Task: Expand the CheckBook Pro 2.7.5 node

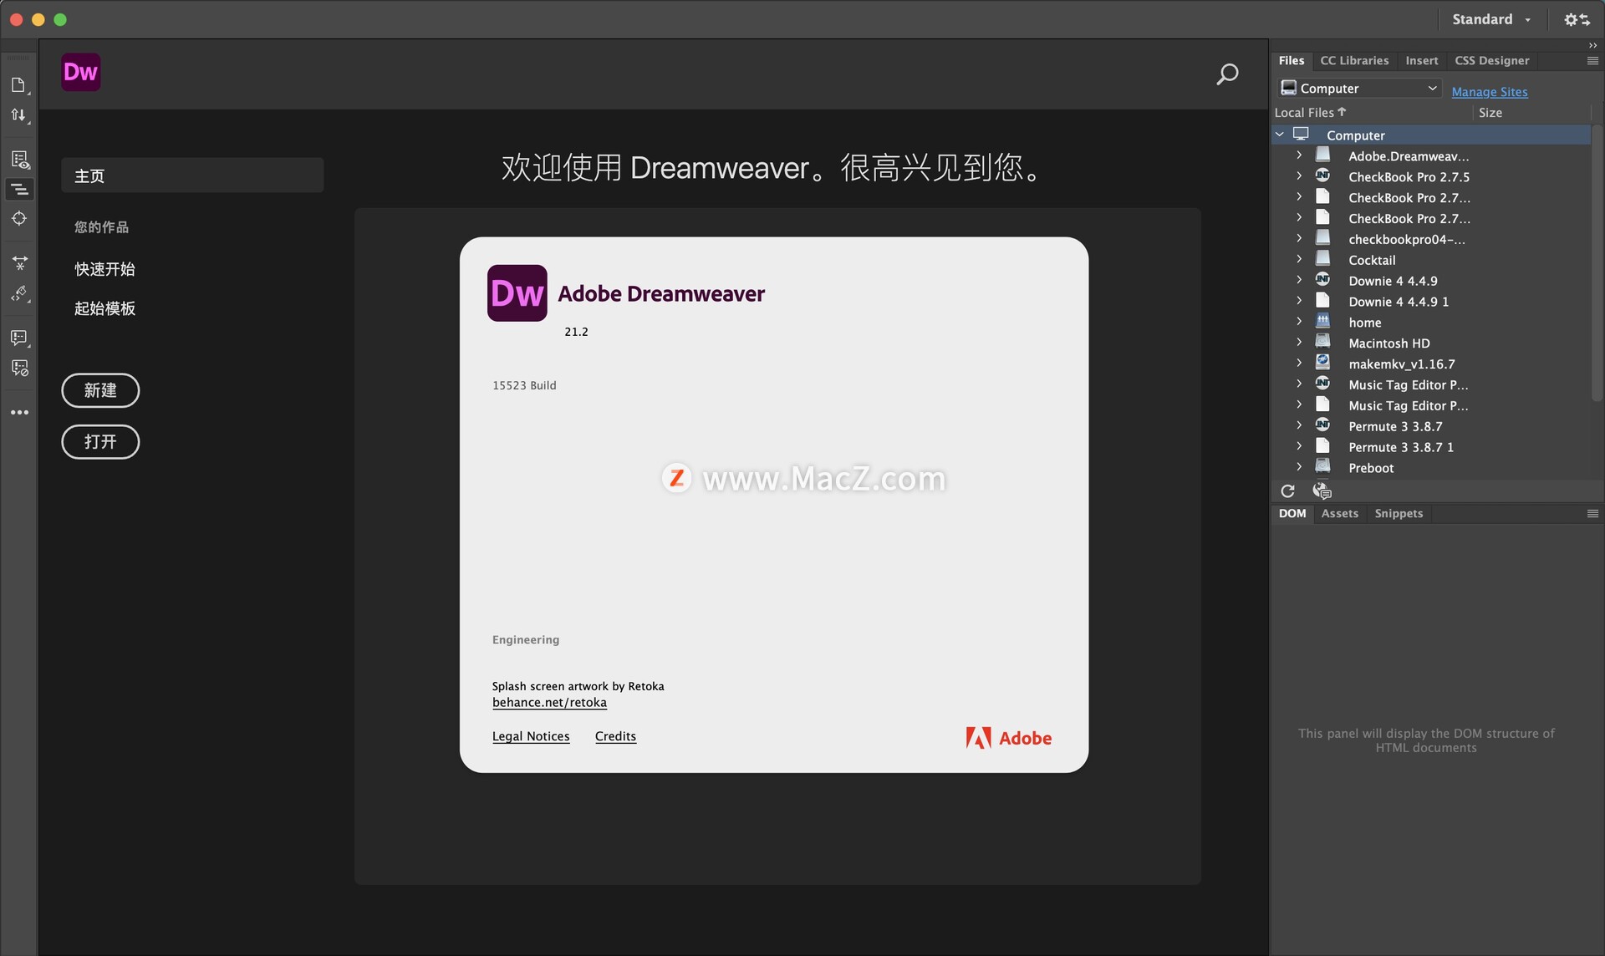Action: pos(1299,176)
